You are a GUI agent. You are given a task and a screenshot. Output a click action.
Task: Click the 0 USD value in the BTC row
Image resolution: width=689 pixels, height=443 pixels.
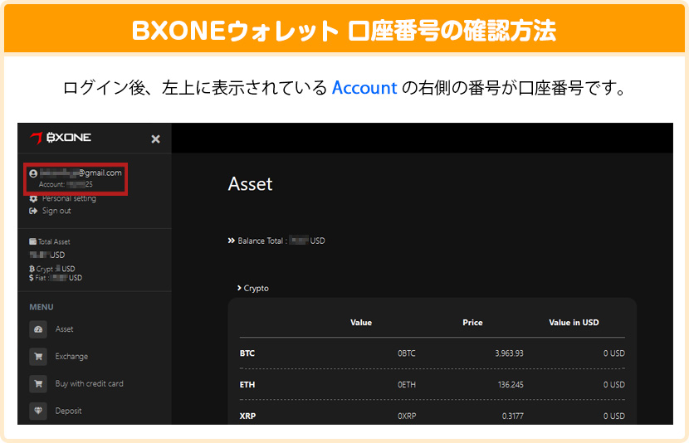[613, 353]
